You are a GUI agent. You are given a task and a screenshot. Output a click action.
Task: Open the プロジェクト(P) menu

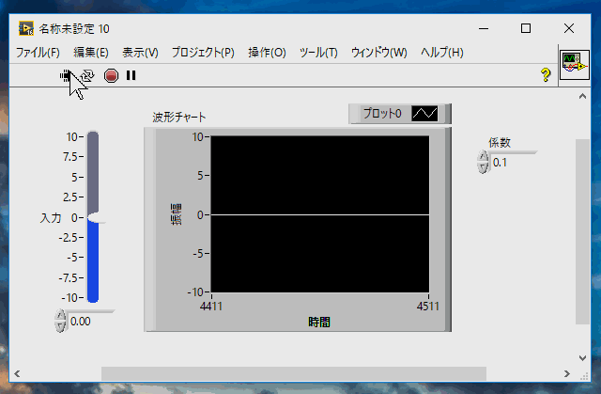(203, 52)
